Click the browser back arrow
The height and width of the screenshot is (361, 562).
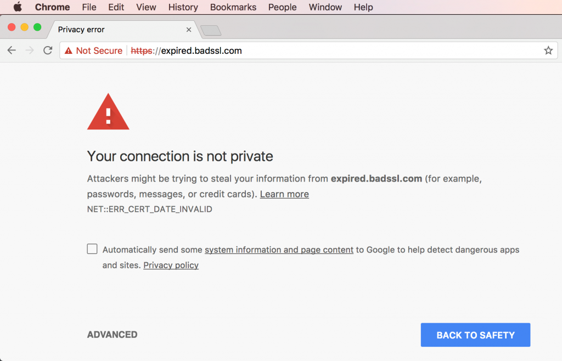(12, 50)
